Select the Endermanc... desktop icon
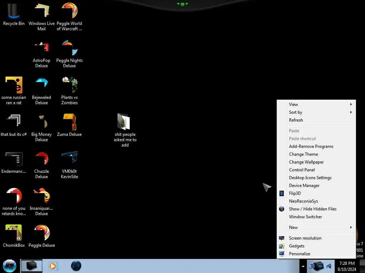This screenshot has height=273, width=365. click(14, 162)
